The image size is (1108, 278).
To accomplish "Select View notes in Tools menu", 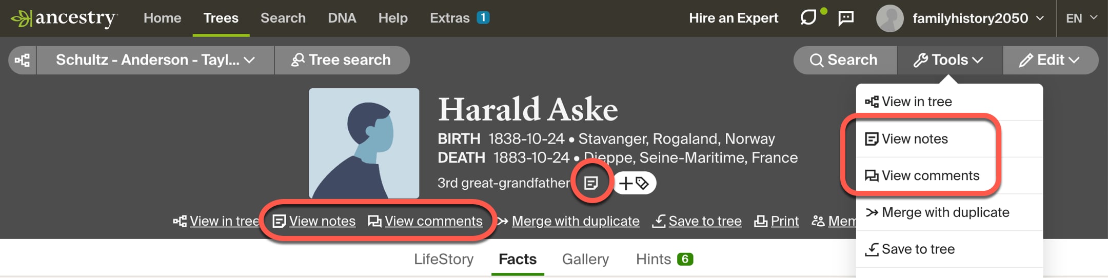I will (x=914, y=139).
